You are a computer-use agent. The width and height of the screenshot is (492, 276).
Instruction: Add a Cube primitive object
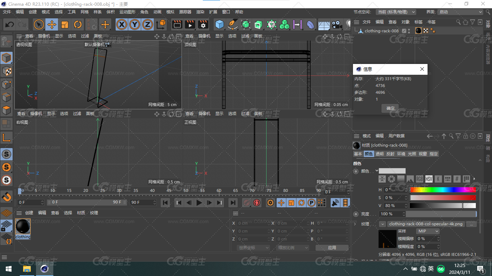point(219,24)
